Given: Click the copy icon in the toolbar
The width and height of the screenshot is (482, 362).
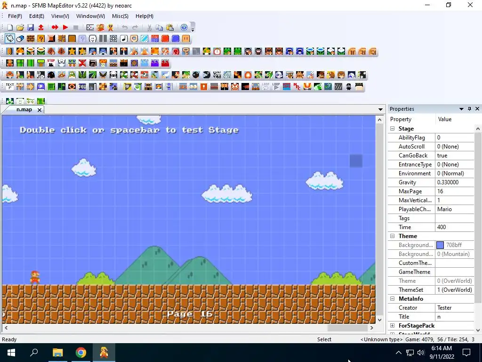Looking at the screenshot, I should (159, 27).
